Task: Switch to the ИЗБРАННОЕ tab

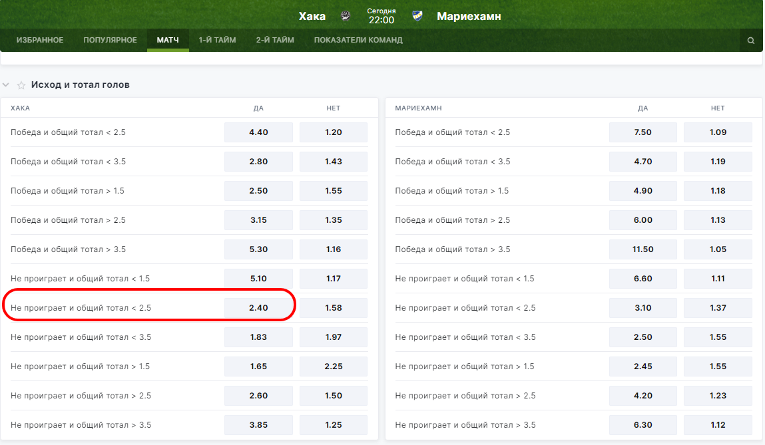Action: (40, 40)
